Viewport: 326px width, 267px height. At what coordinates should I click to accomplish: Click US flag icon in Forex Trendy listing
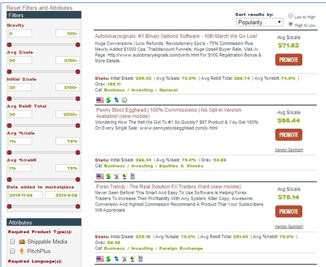[x=100, y=259]
